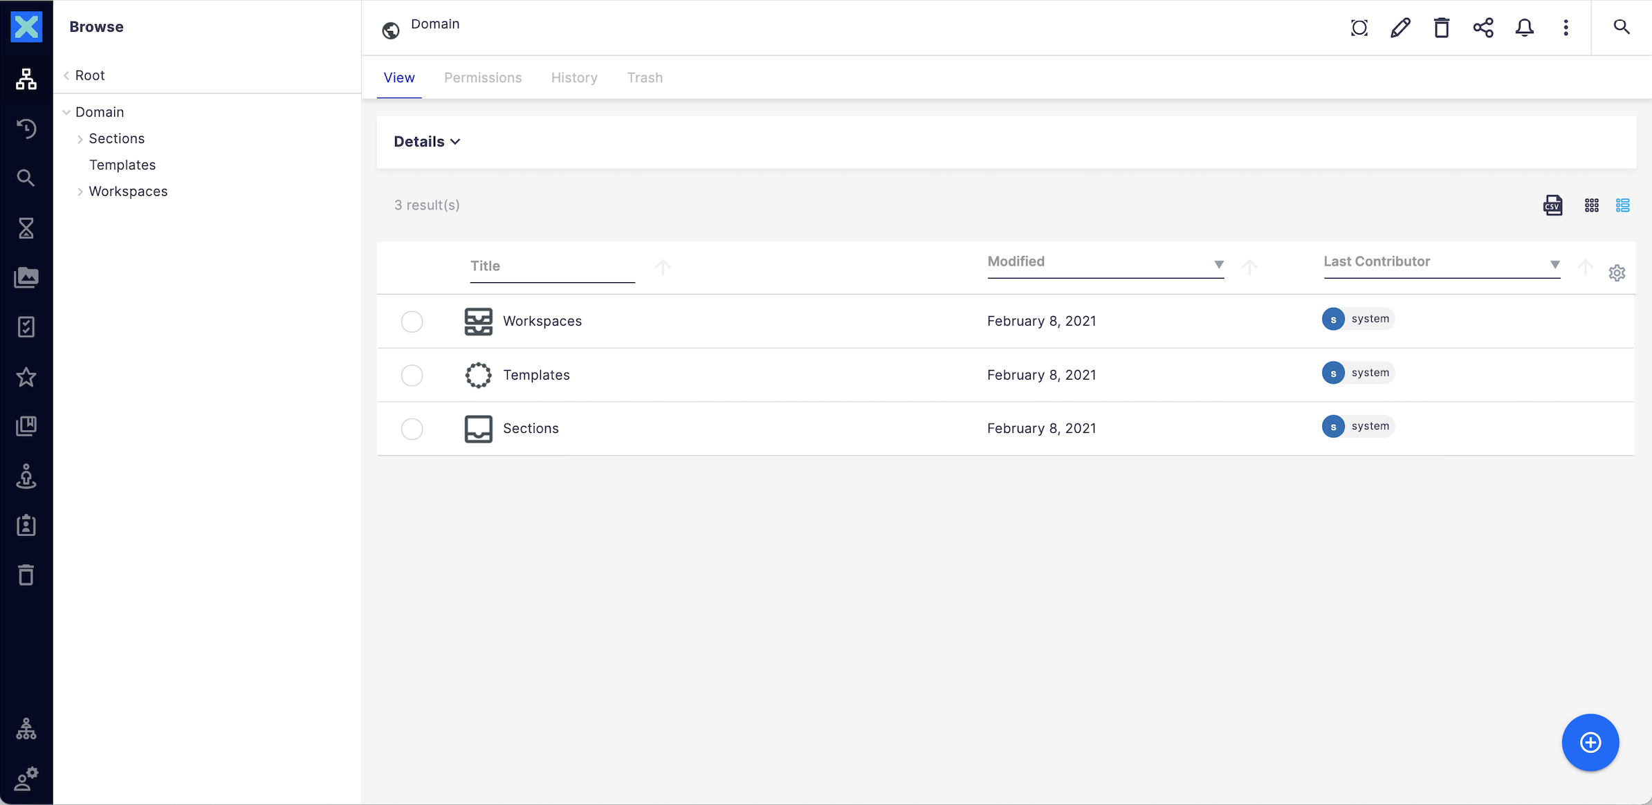This screenshot has width=1652, height=805.
Task: Switch to grid view layout
Action: [1592, 205]
